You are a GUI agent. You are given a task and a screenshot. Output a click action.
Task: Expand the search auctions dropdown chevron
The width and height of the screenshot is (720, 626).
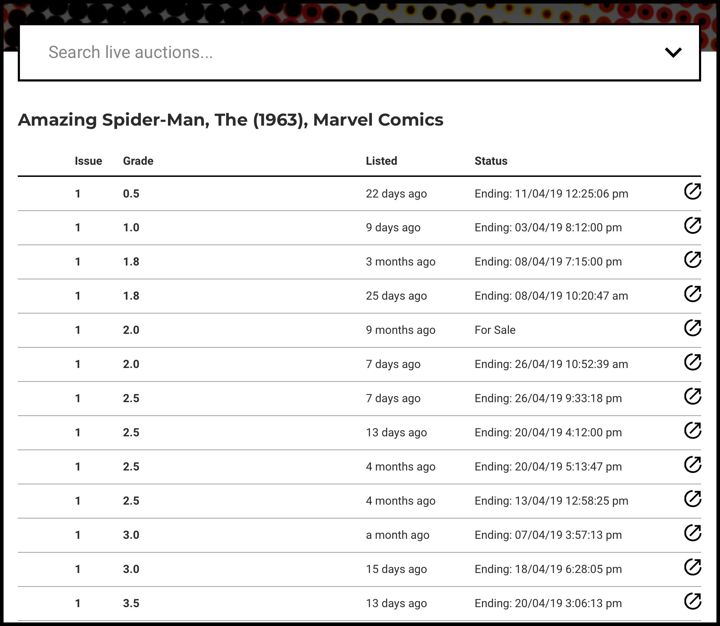click(x=673, y=52)
